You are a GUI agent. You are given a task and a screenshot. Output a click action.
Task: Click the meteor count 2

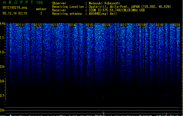click(x=41, y=13)
